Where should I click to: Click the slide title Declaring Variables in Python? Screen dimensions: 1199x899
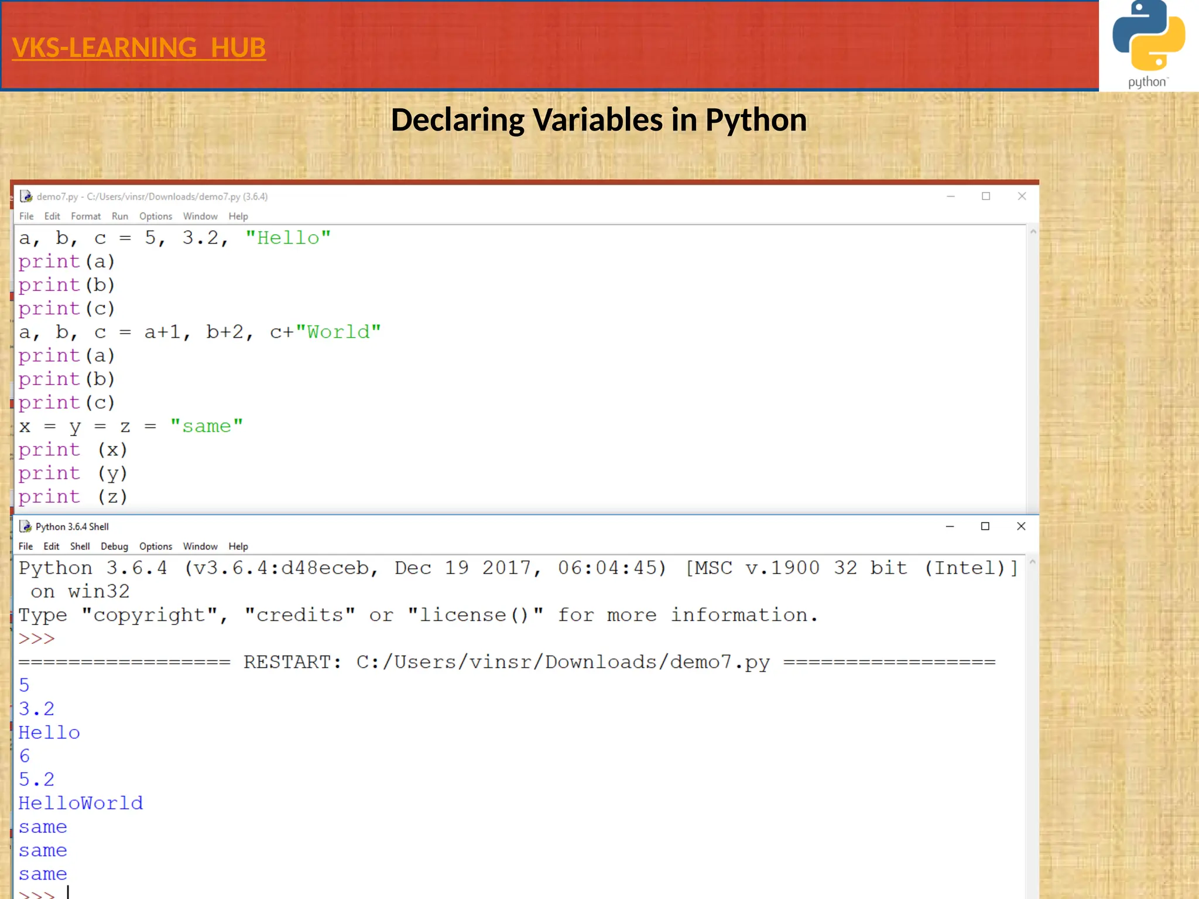click(x=599, y=120)
